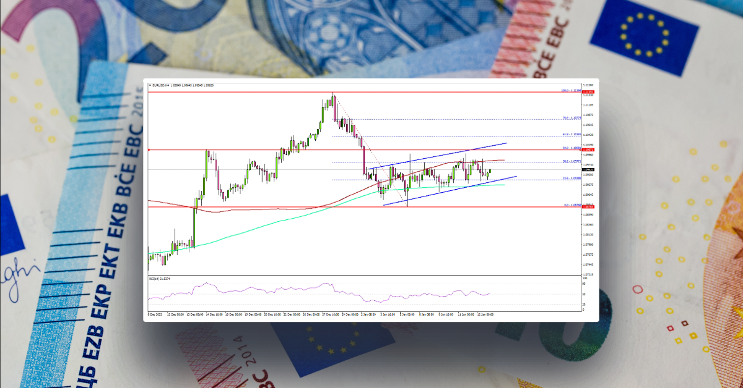Expand the EURUSD,H4 chart title dropdown arrow
This screenshot has width=743, height=388.
click(x=150, y=86)
